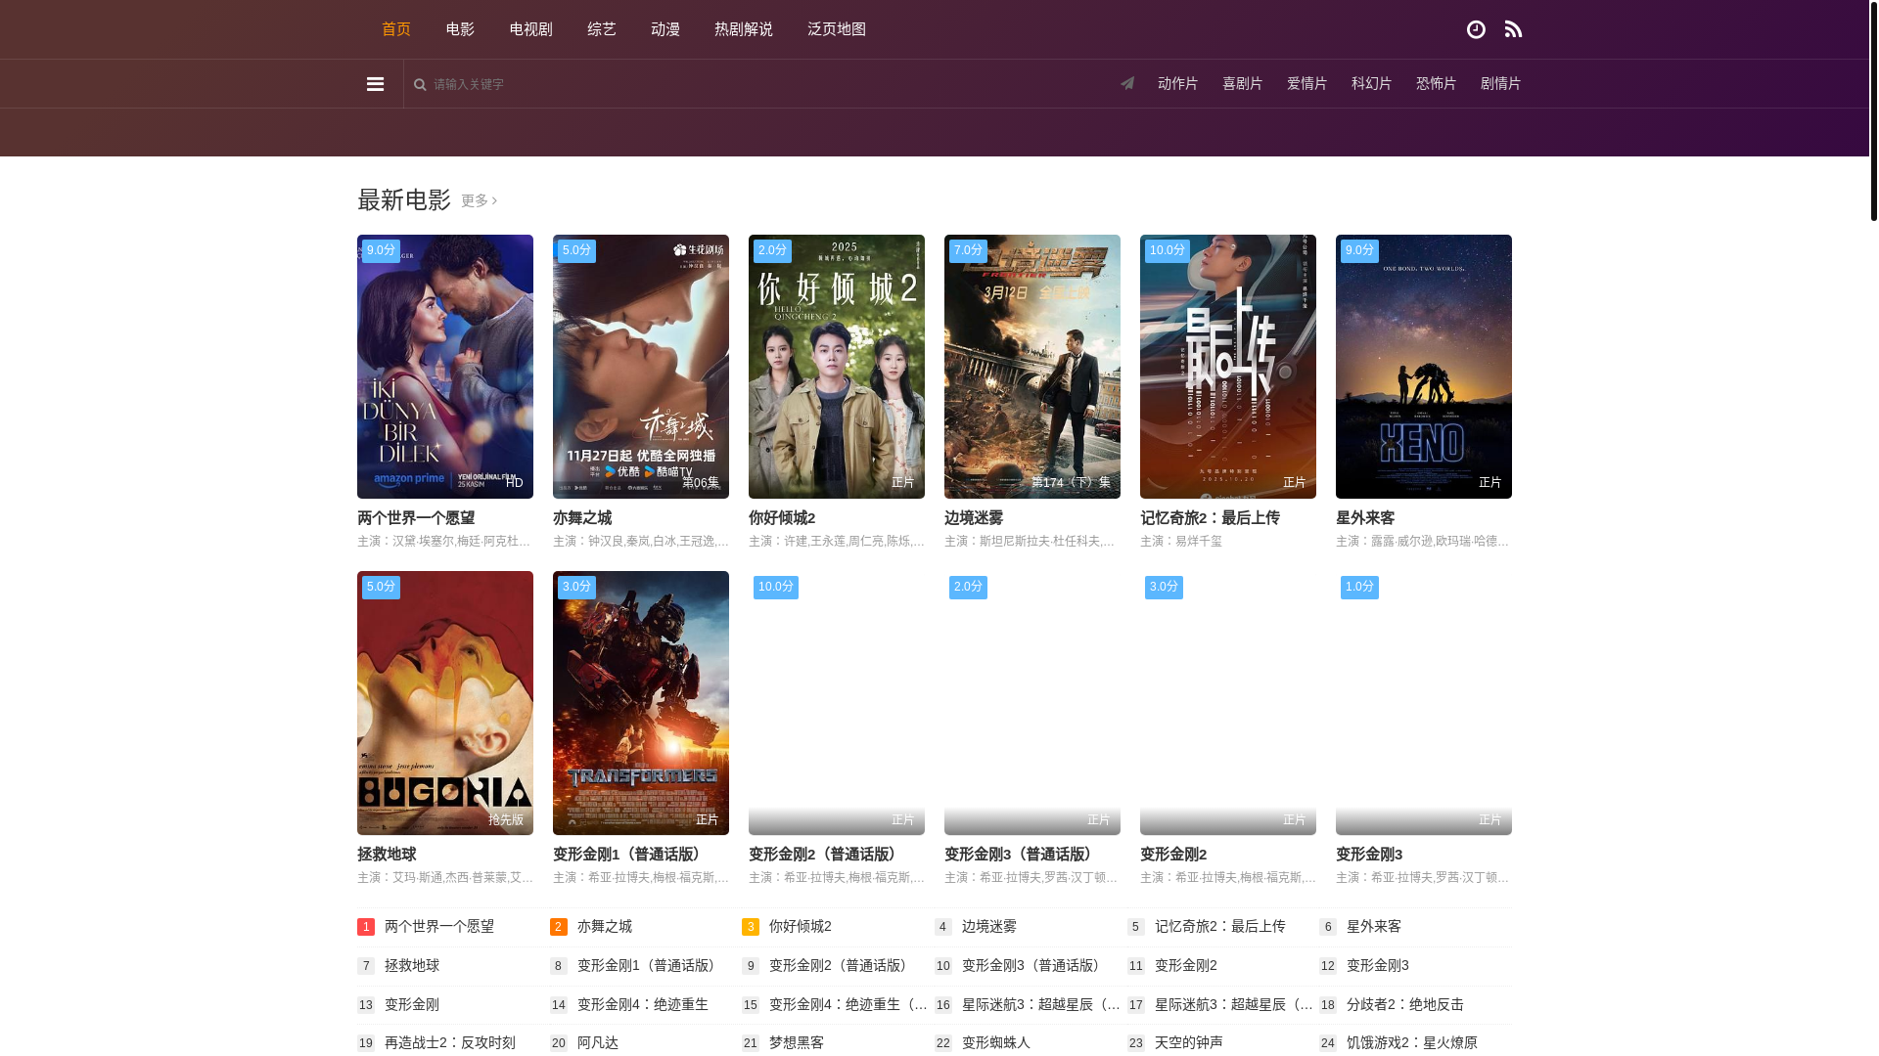Click the 边境迷雾 title under poster
The image size is (1879, 1056).
974,518
